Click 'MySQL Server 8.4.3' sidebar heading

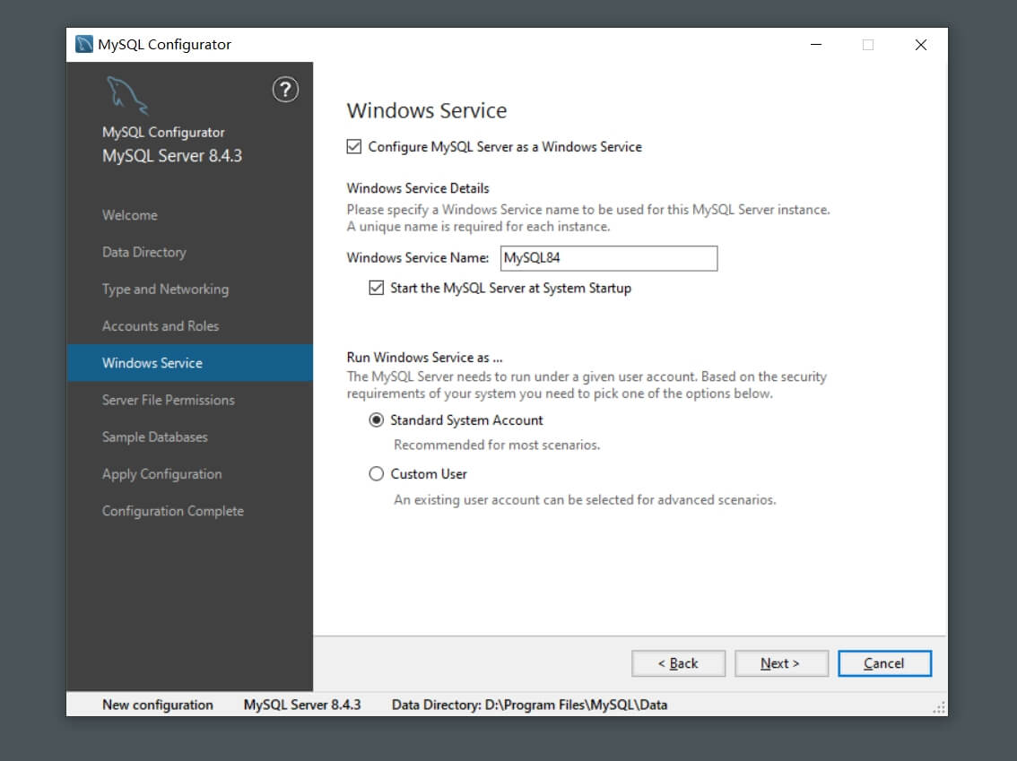click(x=172, y=156)
